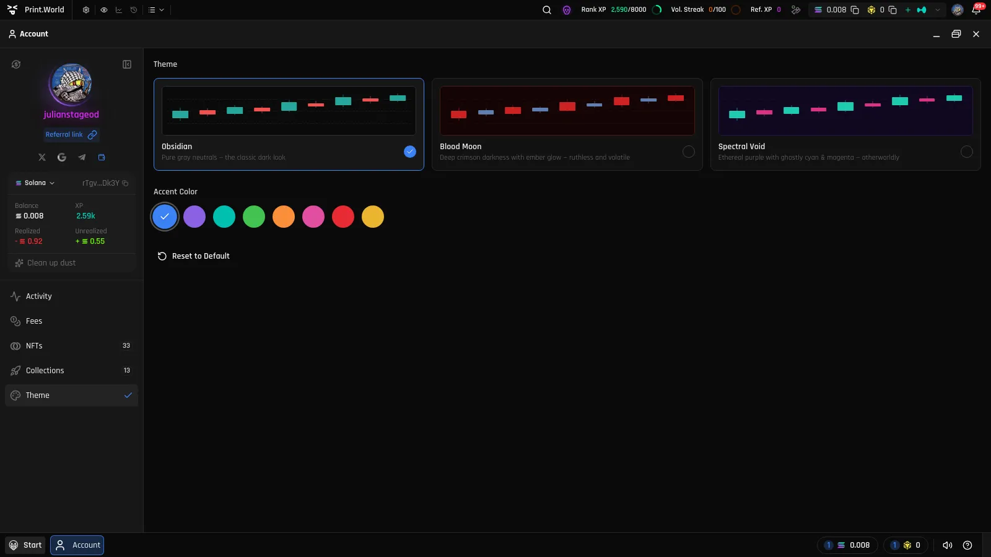Image resolution: width=991 pixels, height=557 pixels.
Task: Click the purple skull rank icon
Action: coord(566,10)
